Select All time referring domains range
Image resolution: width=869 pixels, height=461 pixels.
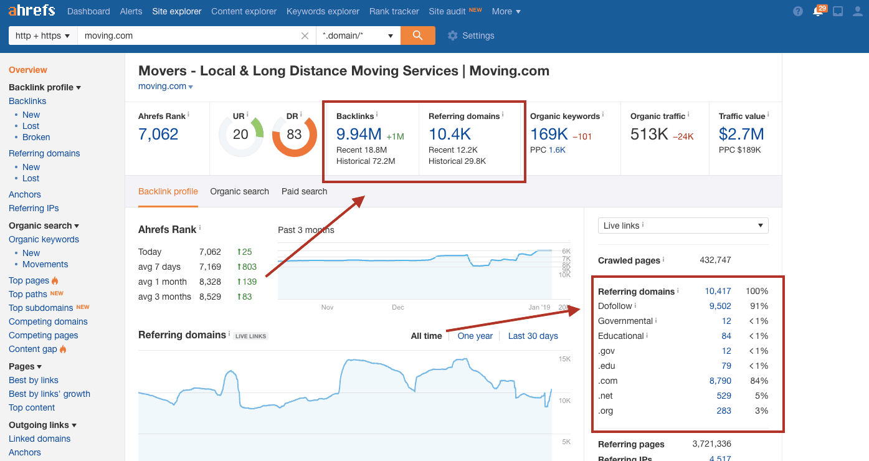tap(427, 336)
